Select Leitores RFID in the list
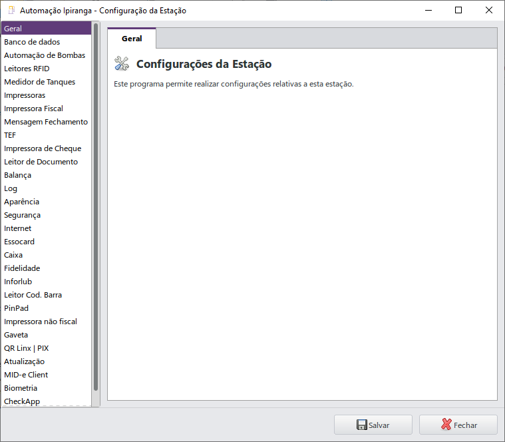505x442 pixels. (x=47, y=69)
